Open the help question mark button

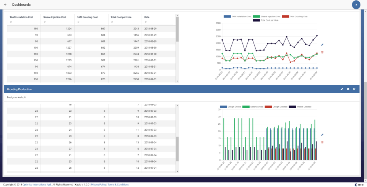point(356,5)
